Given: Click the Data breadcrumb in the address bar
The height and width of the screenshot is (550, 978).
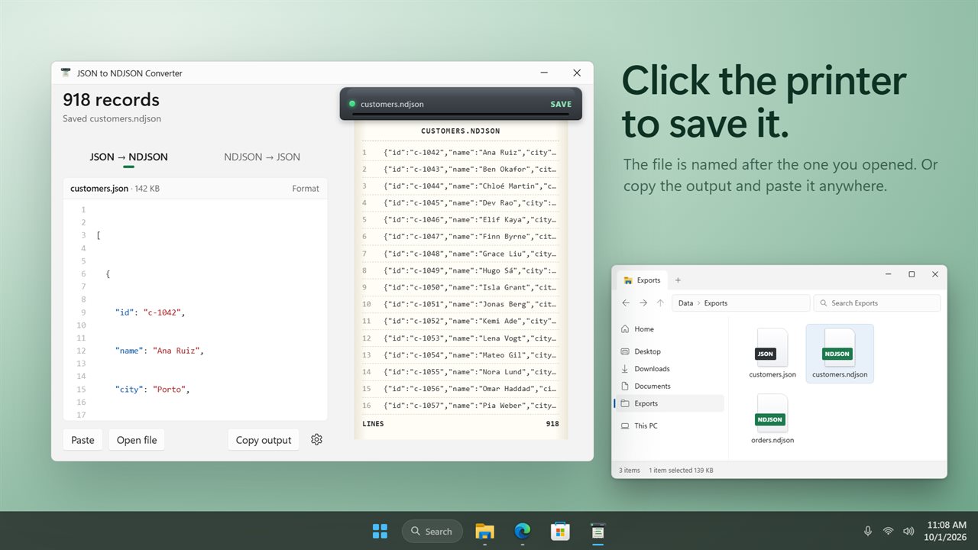Looking at the screenshot, I should pos(685,303).
